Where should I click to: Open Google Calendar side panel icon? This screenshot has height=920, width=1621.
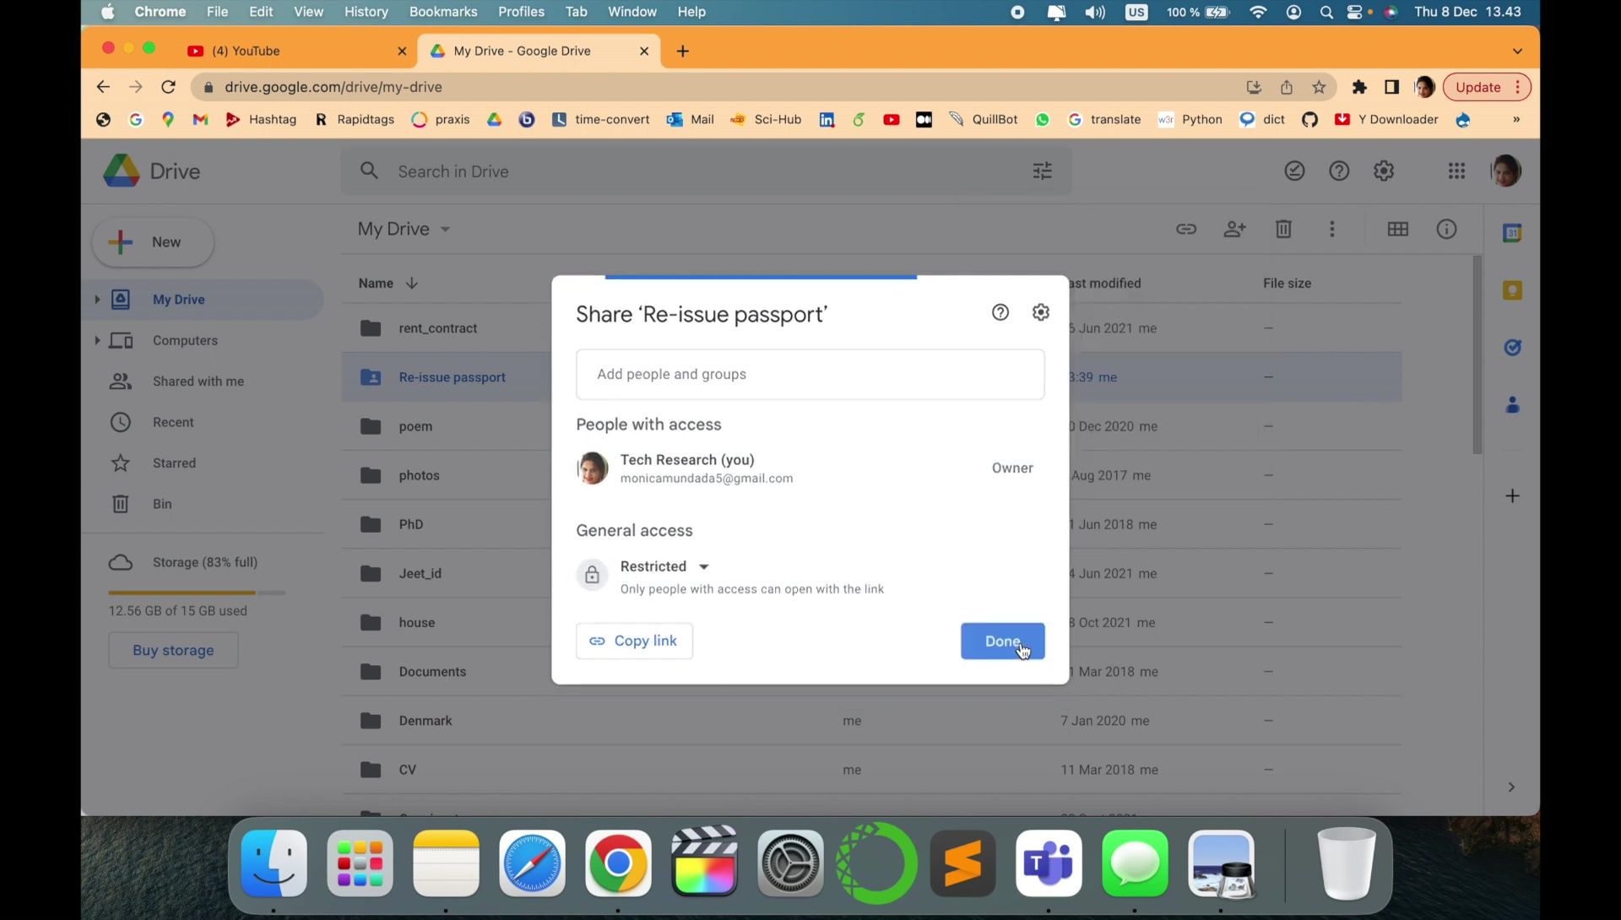[1512, 233]
